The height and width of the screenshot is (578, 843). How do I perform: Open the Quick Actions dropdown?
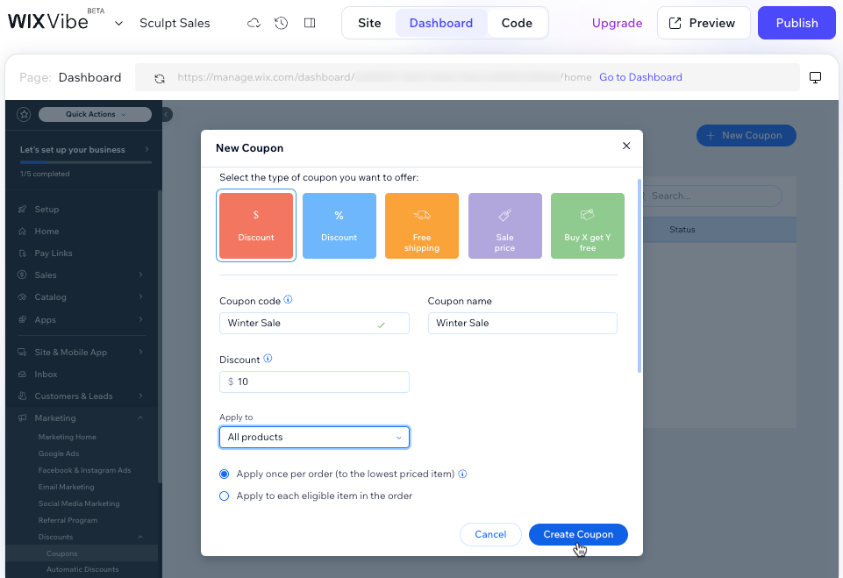(94, 114)
